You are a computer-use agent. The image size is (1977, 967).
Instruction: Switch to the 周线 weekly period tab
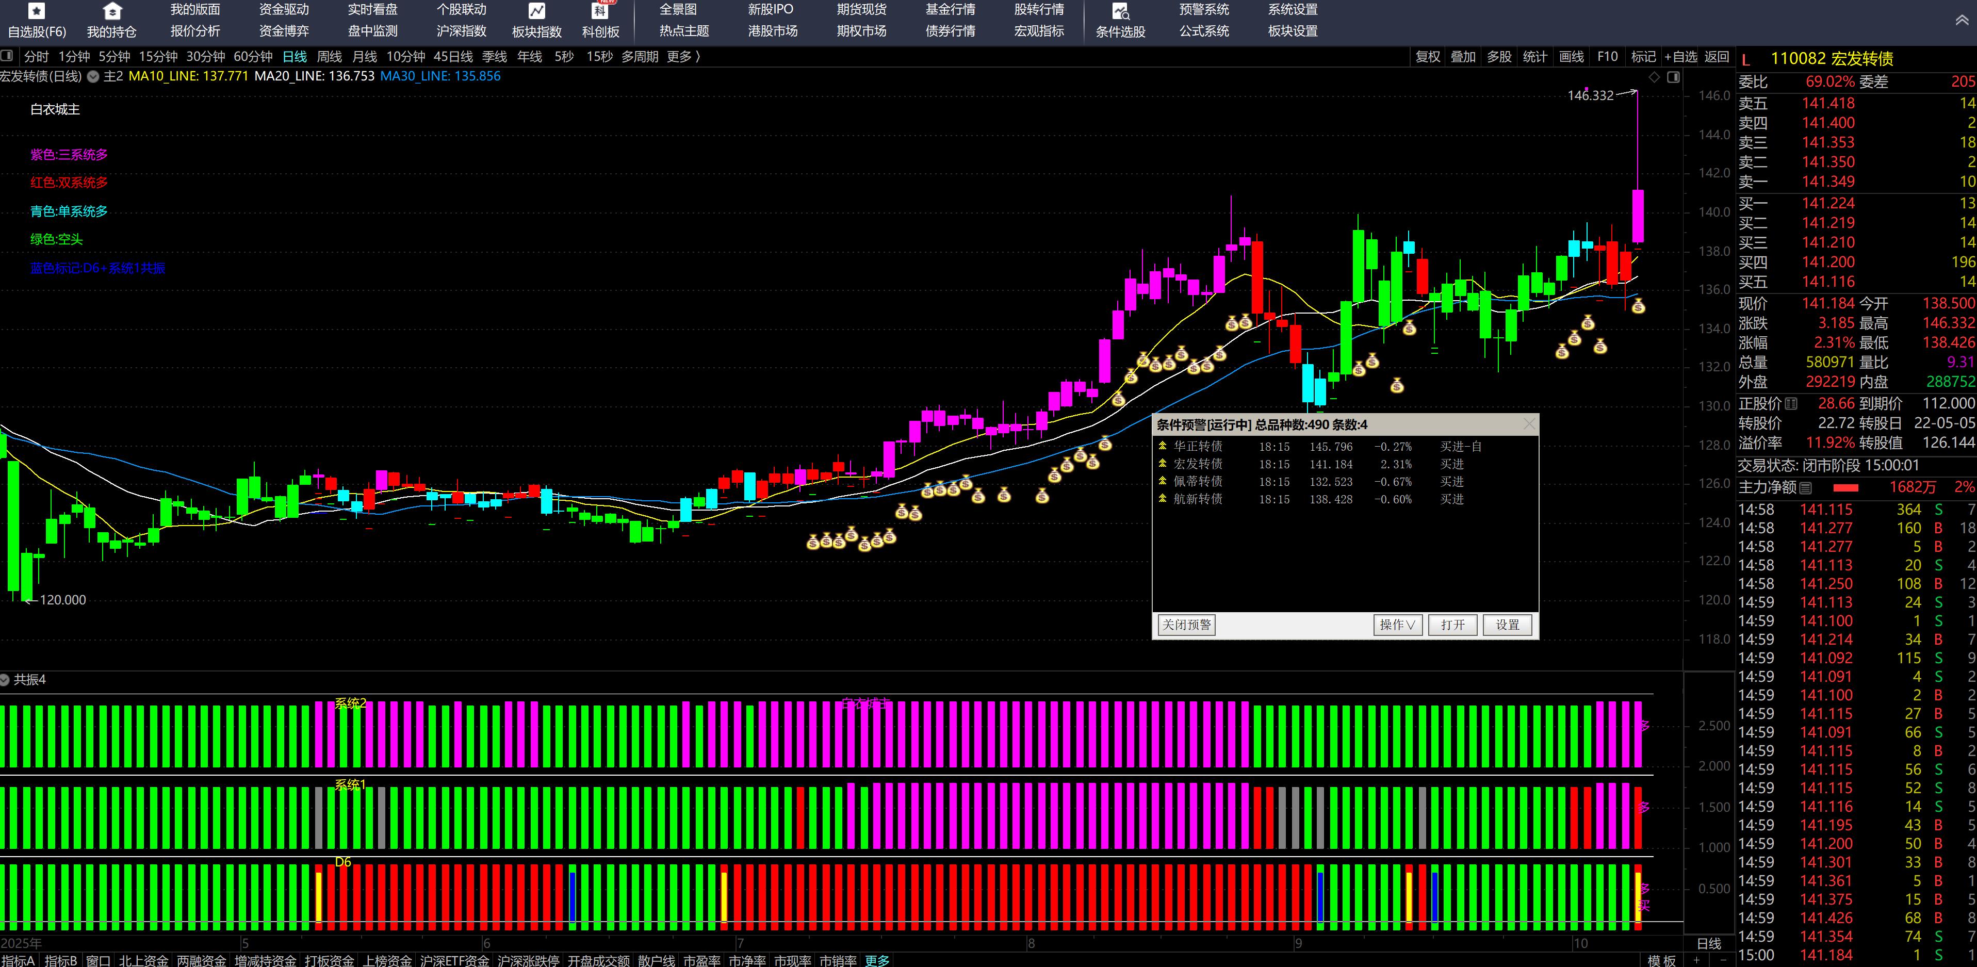click(329, 56)
